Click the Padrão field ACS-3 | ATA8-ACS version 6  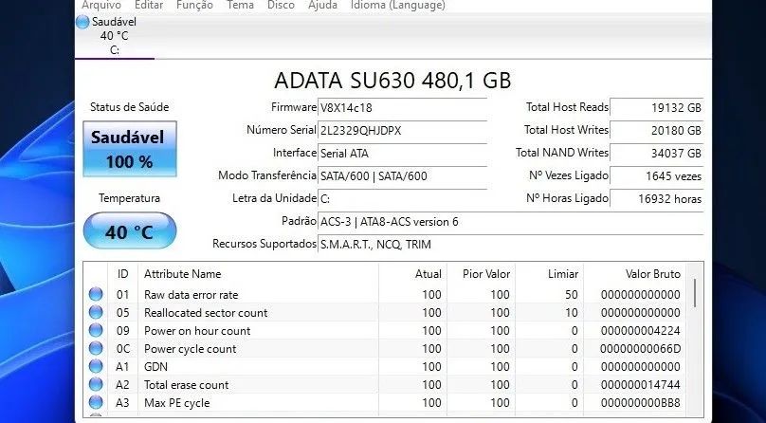(511, 222)
